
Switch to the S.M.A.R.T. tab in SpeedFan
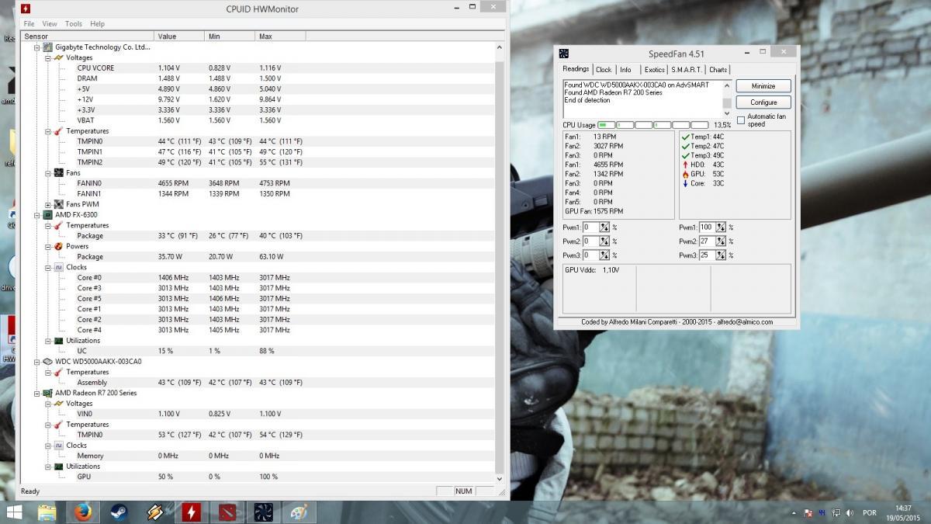pos(687,70)
